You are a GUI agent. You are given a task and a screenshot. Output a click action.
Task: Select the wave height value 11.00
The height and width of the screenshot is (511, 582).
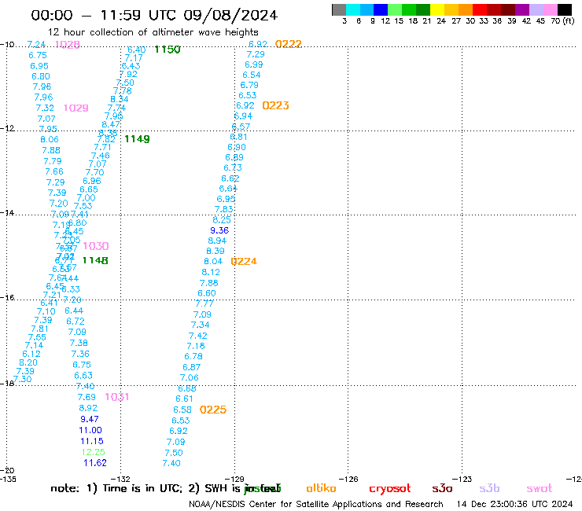90,430
